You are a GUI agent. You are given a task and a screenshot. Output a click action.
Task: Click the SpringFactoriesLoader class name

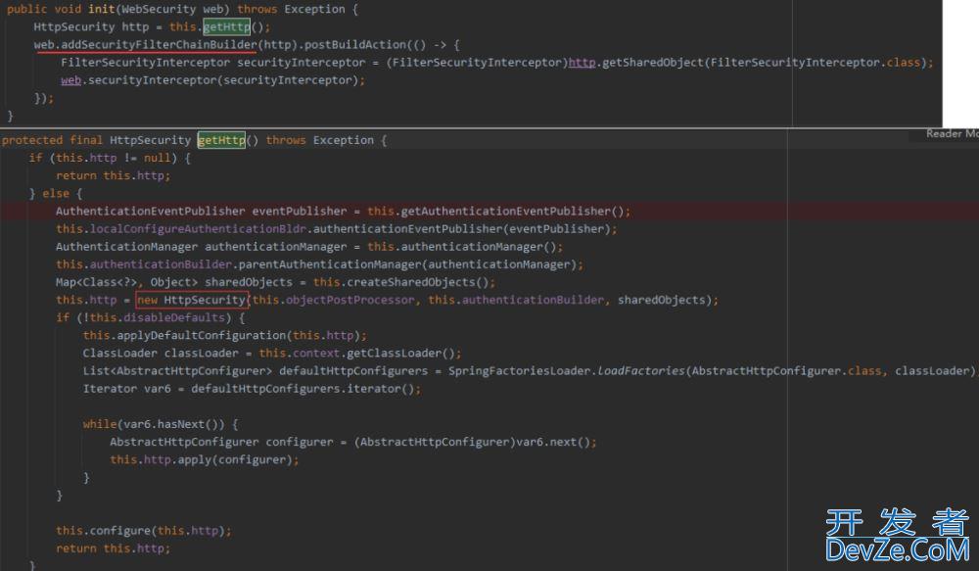point(519,371)
